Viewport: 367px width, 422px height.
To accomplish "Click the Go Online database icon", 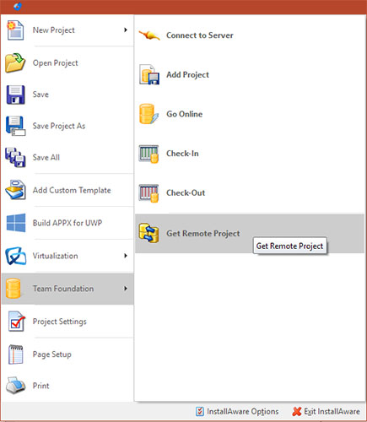I will 149,114.
